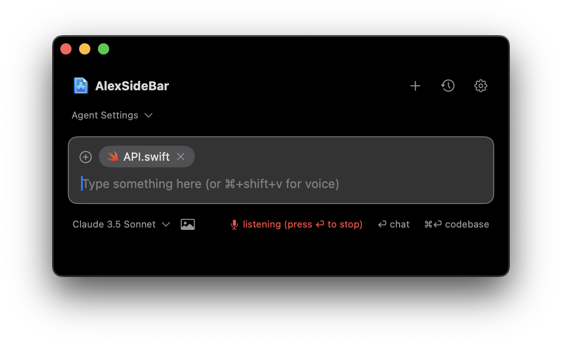562x346 pixels.
Task: Select the chat mode option
Action: click(x=393, y=224)
